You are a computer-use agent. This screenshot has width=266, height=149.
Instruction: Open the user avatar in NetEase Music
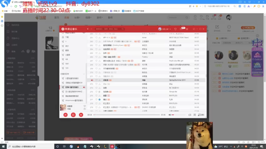click(x=160, y=29)
